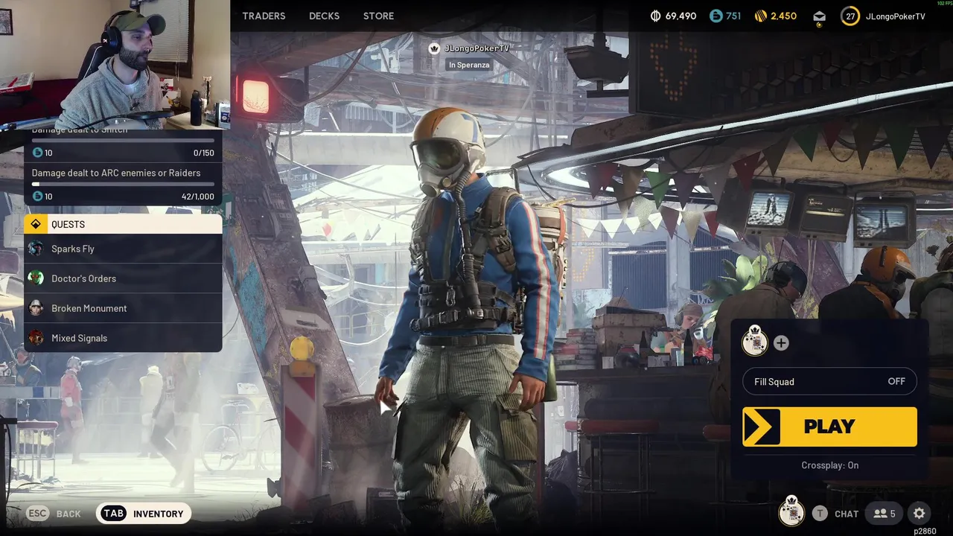Click the ARC enemies damage progress bar

[x=123, y=184]
